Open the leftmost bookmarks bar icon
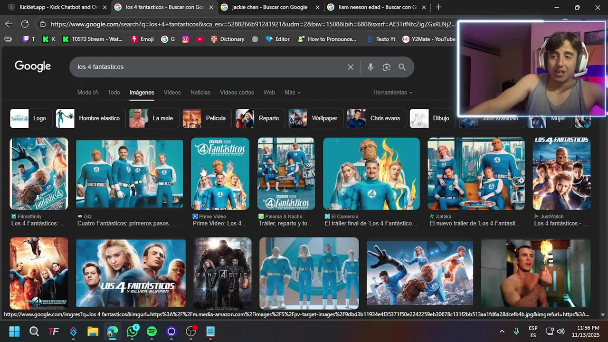608x342 pixels. coord(8,39)
